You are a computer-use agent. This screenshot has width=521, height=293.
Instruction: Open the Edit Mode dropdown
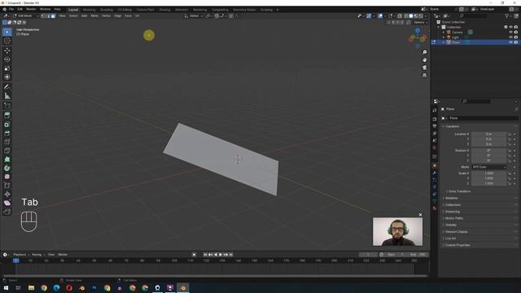pyautogui.click(x=26, y=16)
